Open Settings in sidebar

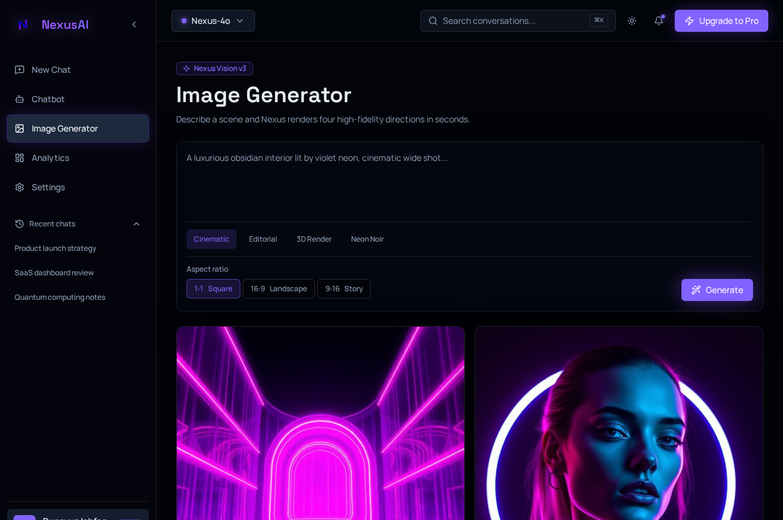click(x=78, y=187)
